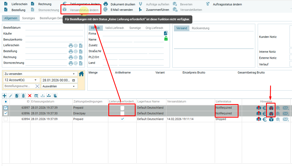Viewport: 292px width, 166px height.
Task: Click the green padlock icon next to Name
Action: 166,39
